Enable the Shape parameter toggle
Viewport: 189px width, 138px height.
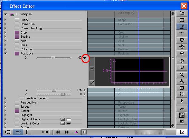point(17,20)
